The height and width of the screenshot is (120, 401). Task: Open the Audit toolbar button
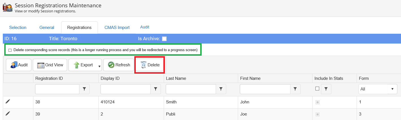pyautogui.click(x=19, y=65)
